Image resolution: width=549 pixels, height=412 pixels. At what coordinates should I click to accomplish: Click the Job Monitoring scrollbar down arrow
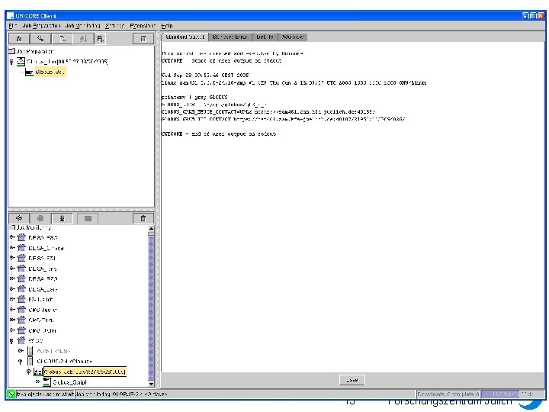pyautogui.click(x=151, y=384)
